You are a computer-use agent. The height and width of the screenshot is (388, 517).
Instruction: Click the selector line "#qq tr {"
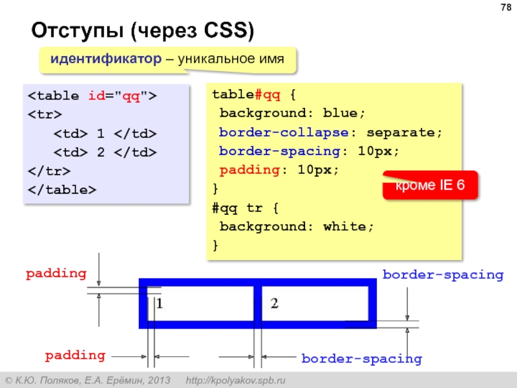[246, 208]
